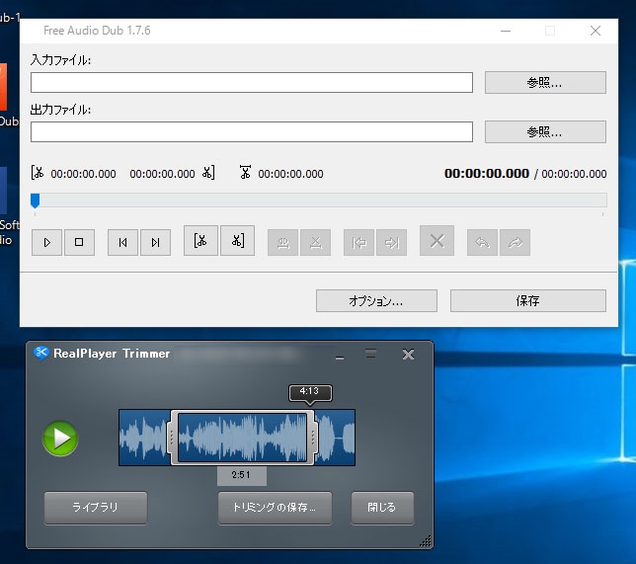
Task: Open the ライブラリ in RealPlayer Trimmer
Action: point(96,507)
